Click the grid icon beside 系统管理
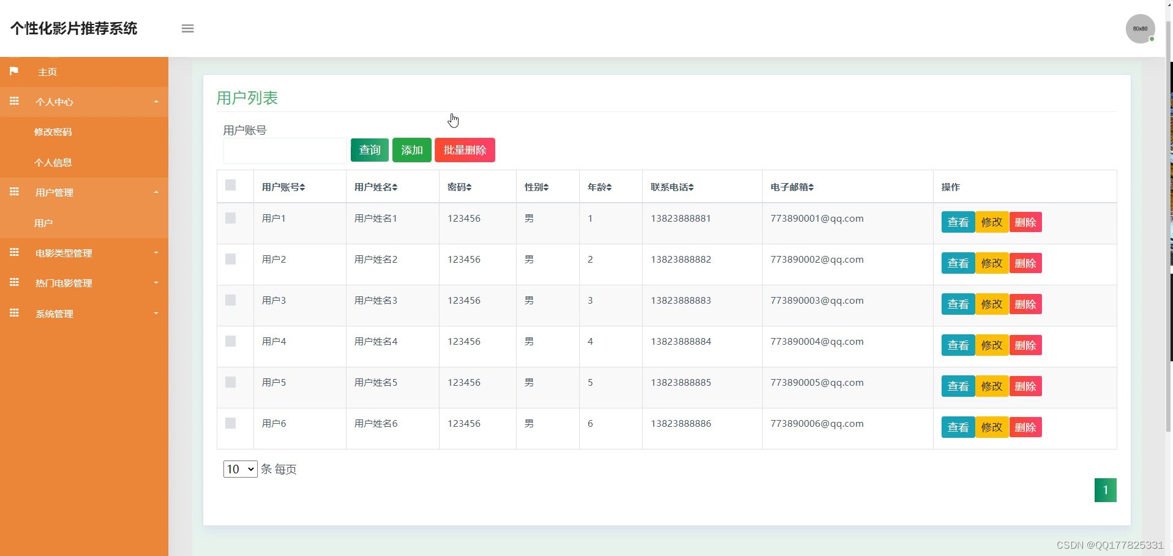This screenshot has height=556, width=1173. 14,313
